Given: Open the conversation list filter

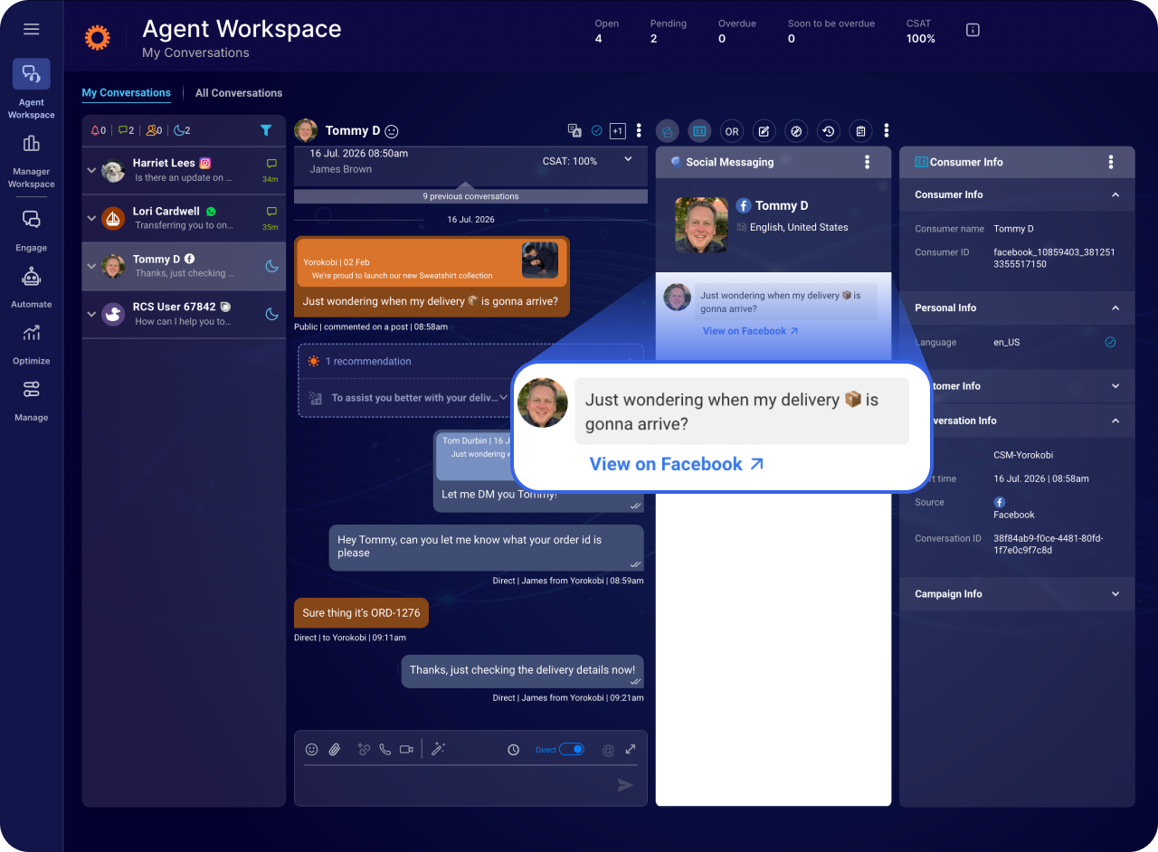Looking at the screenshot, I should (x=266, y=130).
